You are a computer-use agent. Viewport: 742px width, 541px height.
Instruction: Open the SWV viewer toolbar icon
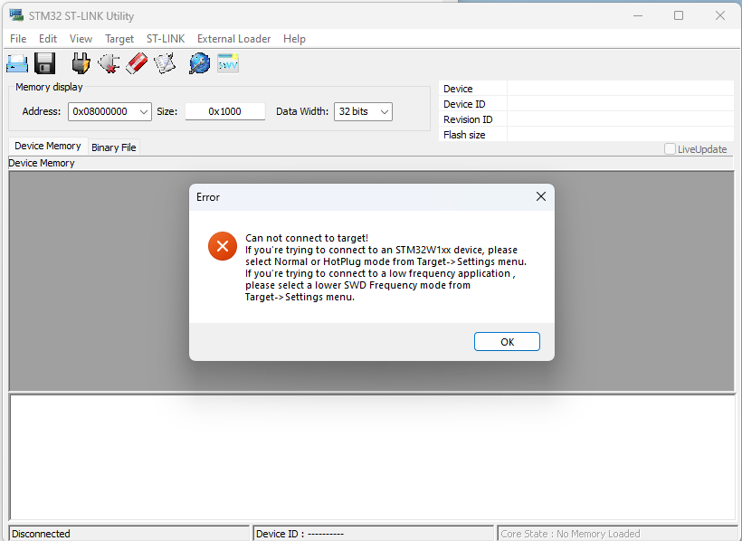228,63
